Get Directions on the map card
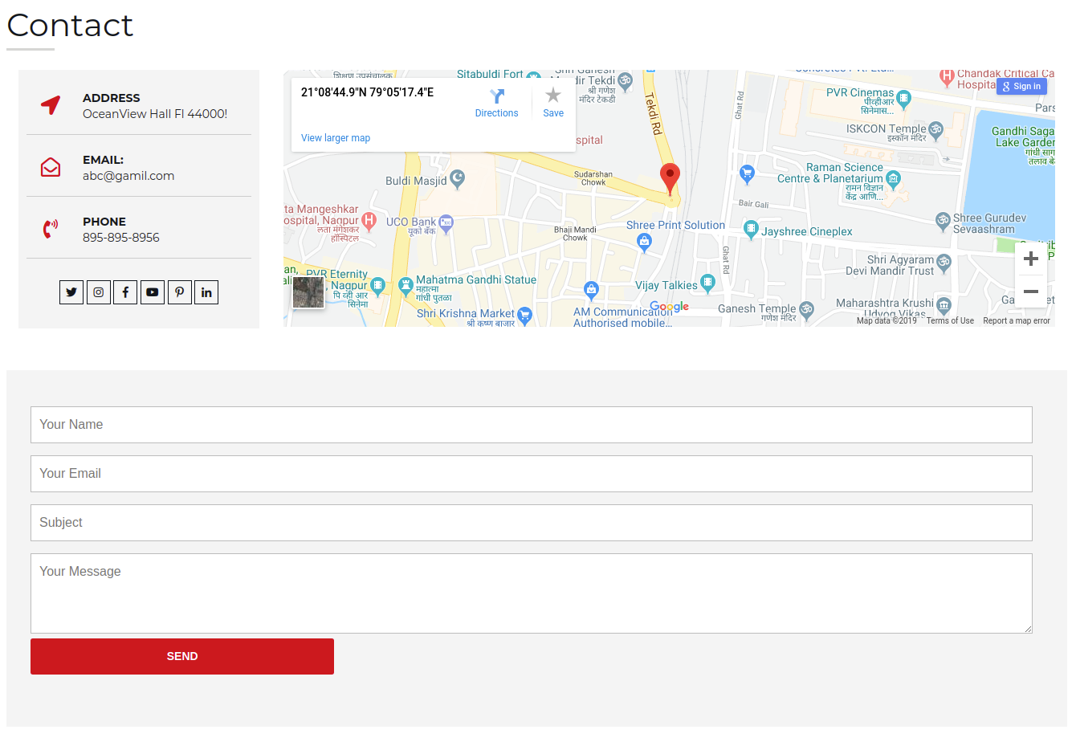1076x742 pixels. (496, 103)
